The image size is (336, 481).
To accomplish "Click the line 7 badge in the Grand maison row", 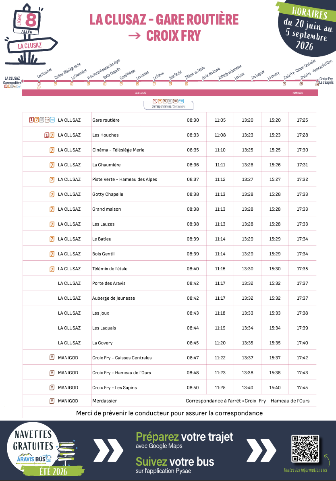I will point(52,209).
